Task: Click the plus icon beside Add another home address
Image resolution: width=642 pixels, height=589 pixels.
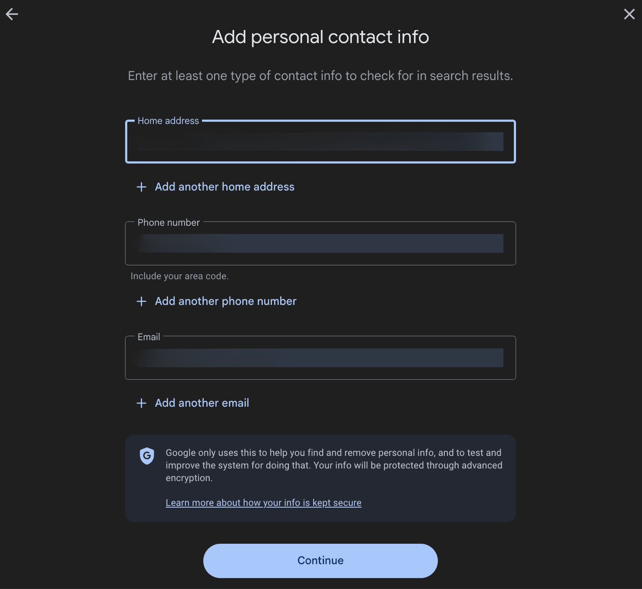Action: pyautogui.click(x=141, y=187)
